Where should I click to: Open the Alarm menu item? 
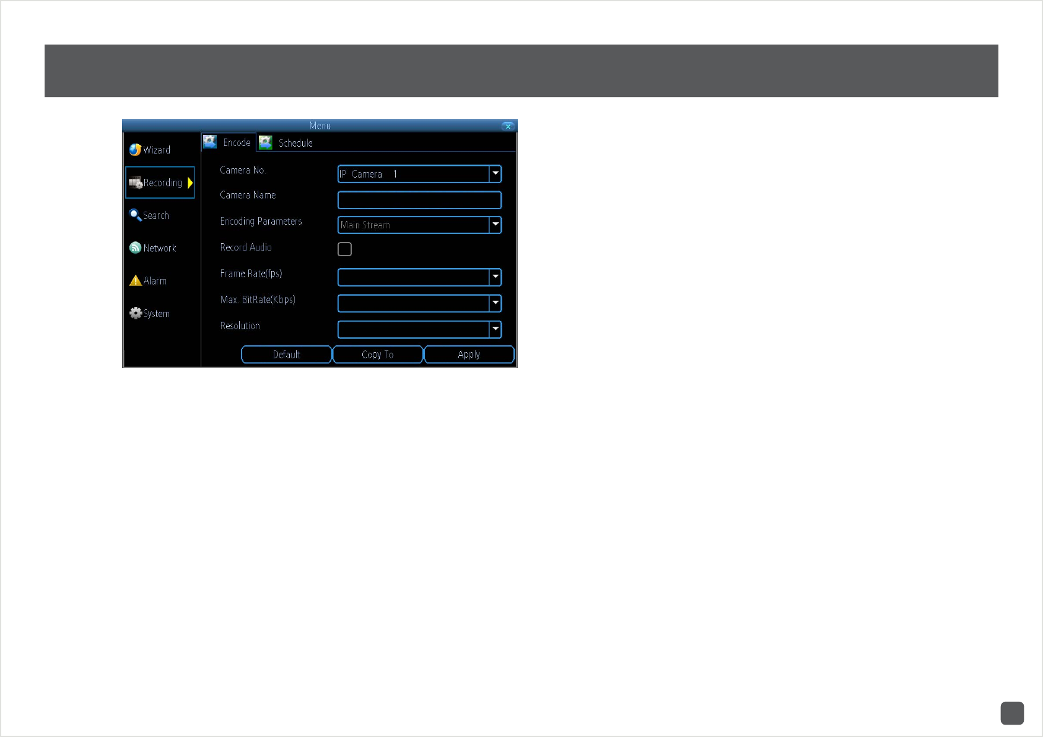pos(148,281)
